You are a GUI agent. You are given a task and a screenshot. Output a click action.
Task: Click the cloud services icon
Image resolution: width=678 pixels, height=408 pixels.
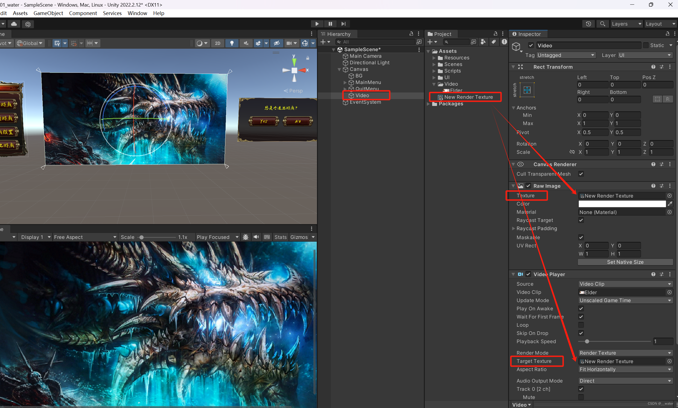coord(14,24)
